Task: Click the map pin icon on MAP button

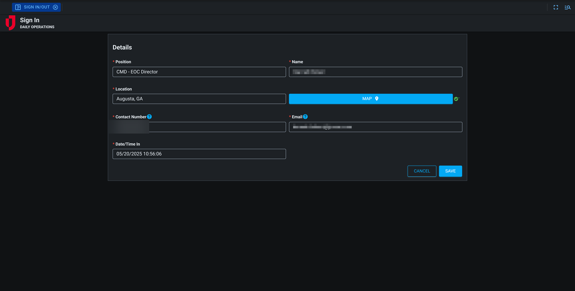Action: pyautogui.click(x=377, y=98)
